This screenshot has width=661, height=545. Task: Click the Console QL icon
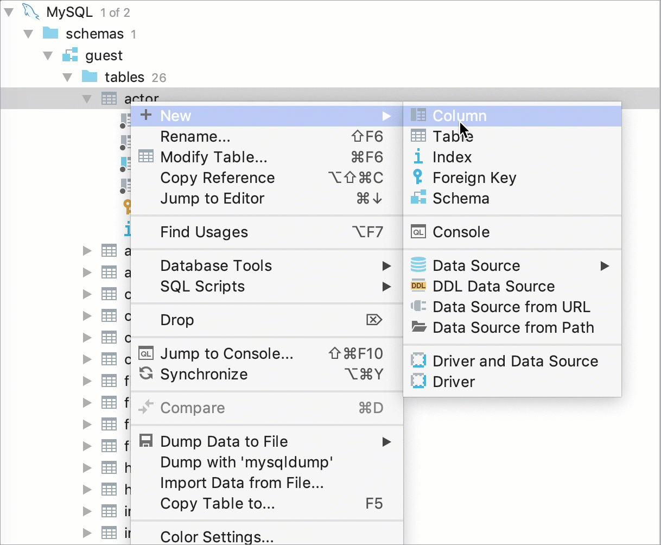(418, 232)
